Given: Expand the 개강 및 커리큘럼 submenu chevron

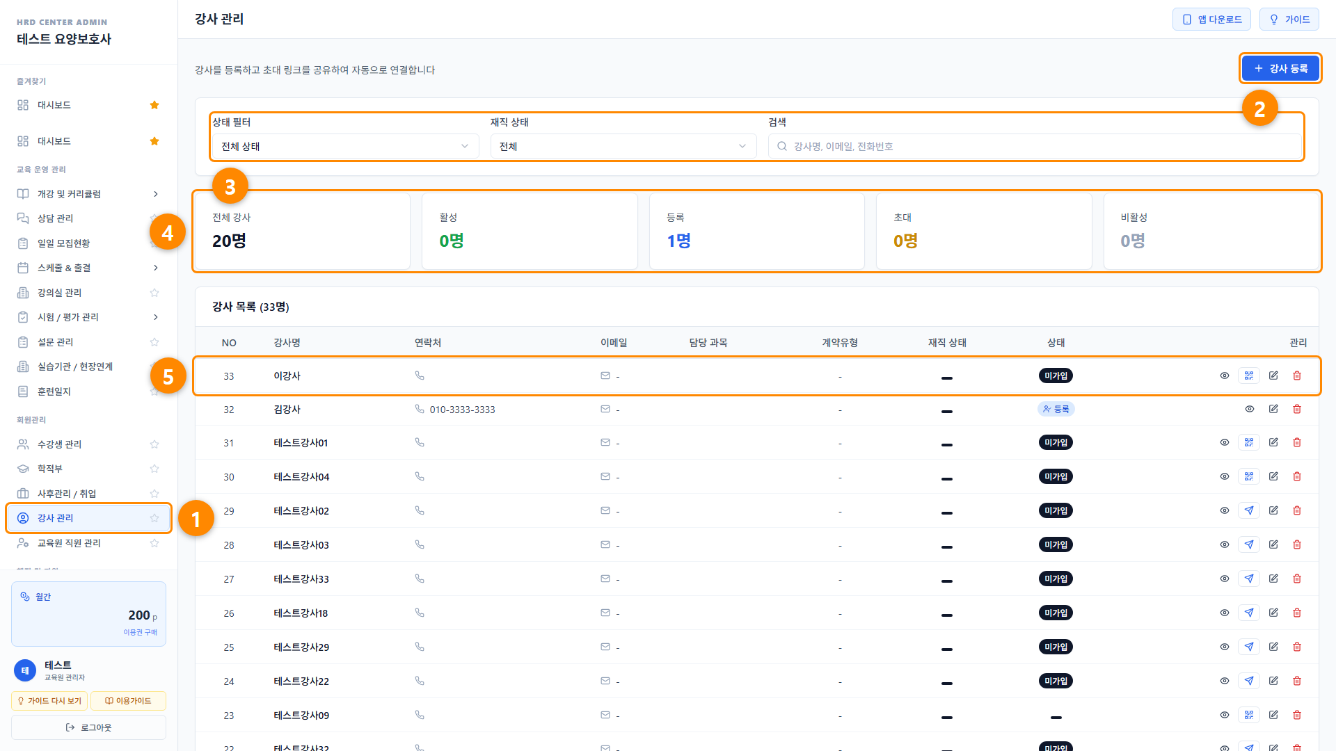Looking at the screenshot, I should pos(155,194).
